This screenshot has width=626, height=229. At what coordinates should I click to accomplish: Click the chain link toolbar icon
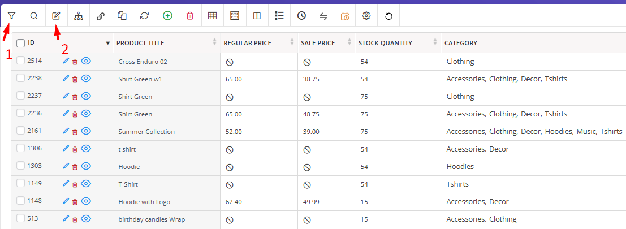coord(101,16)
